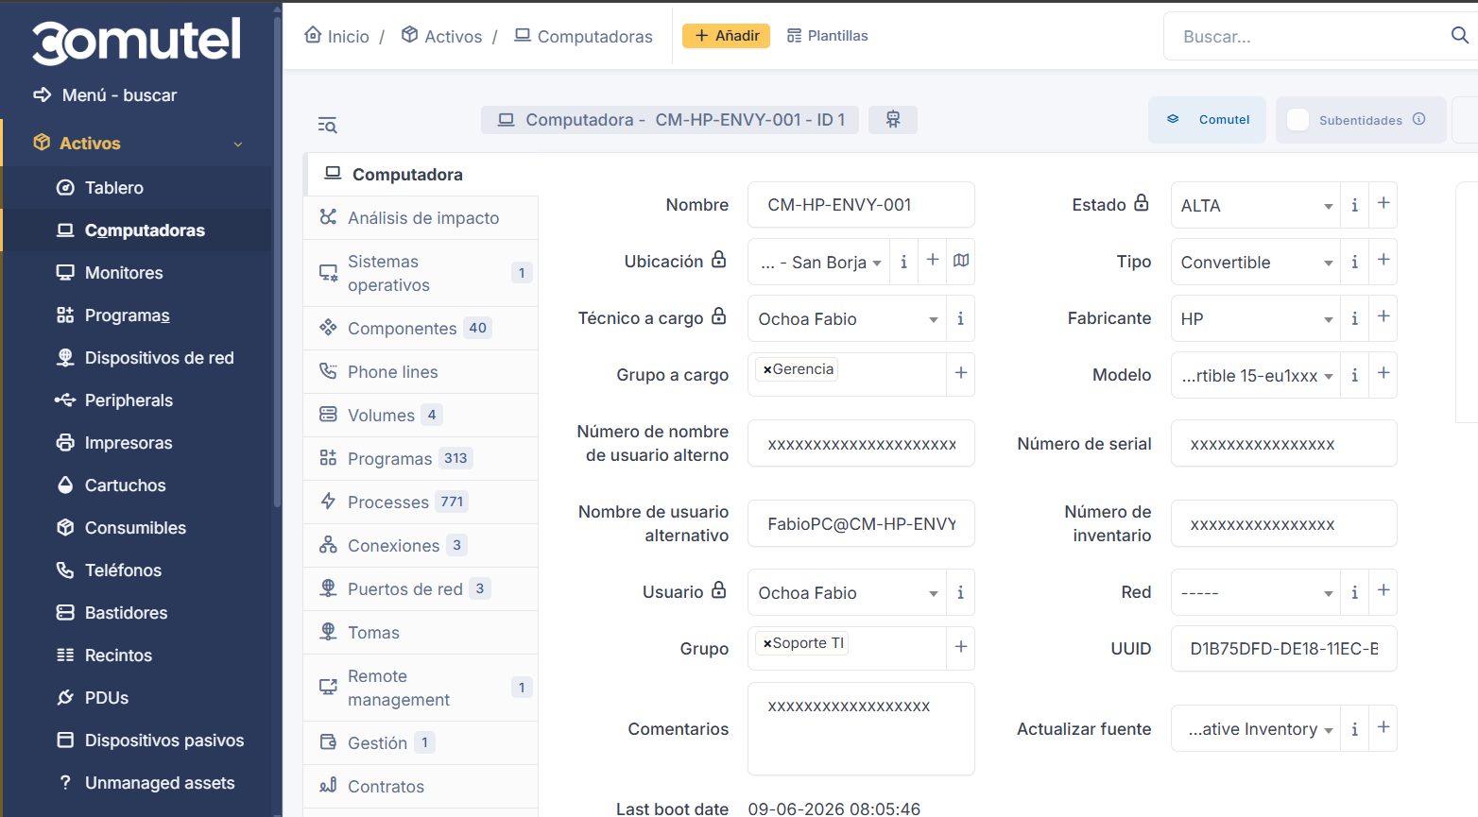Open Monitores in sidebar
The width and height of the screenshot is (1478, 817).
pos(137,272)
